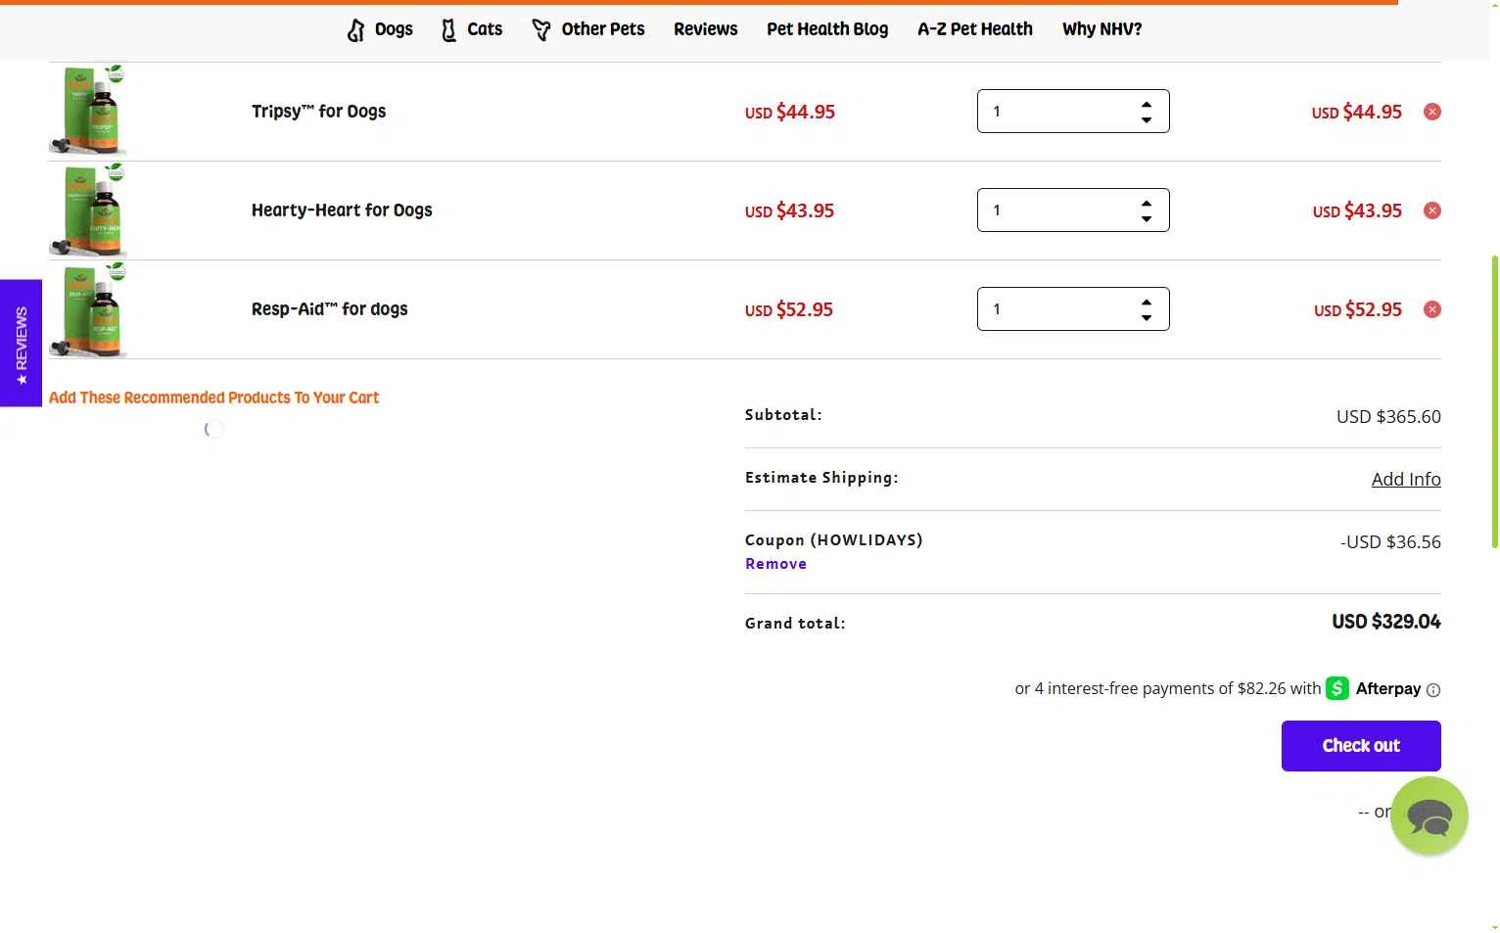
Task: Click the page vertical scrollbar
Action: click(x=1494, y=401)
